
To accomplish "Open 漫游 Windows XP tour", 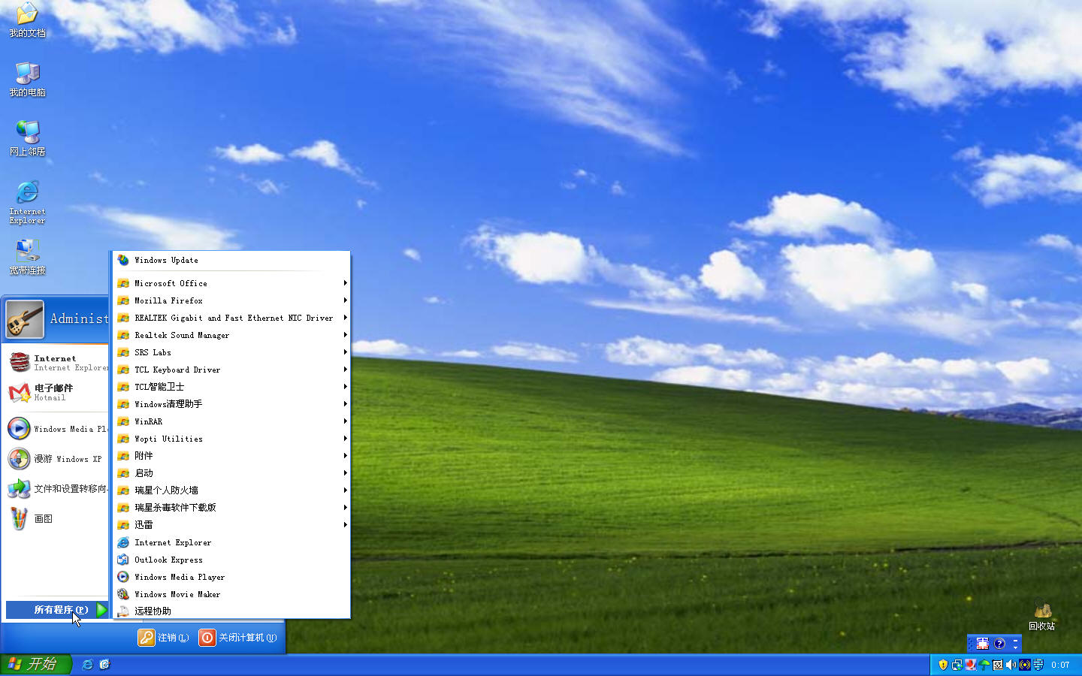I will point(57,459).
